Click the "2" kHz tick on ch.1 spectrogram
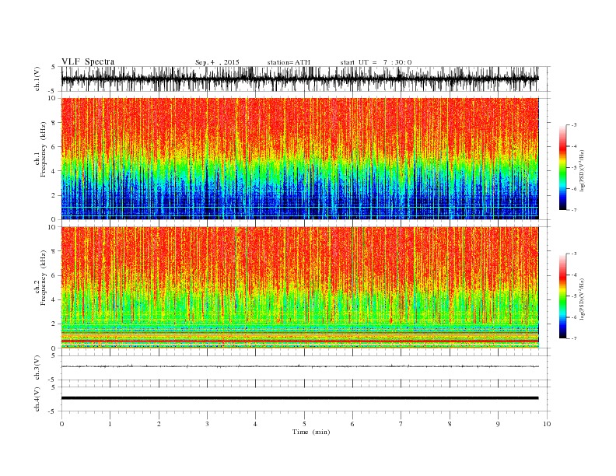 (x=54, y=195)
